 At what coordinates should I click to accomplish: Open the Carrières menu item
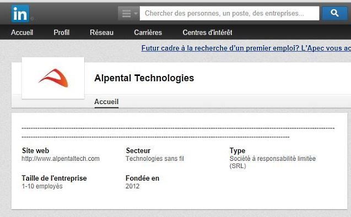click(148, 32)
